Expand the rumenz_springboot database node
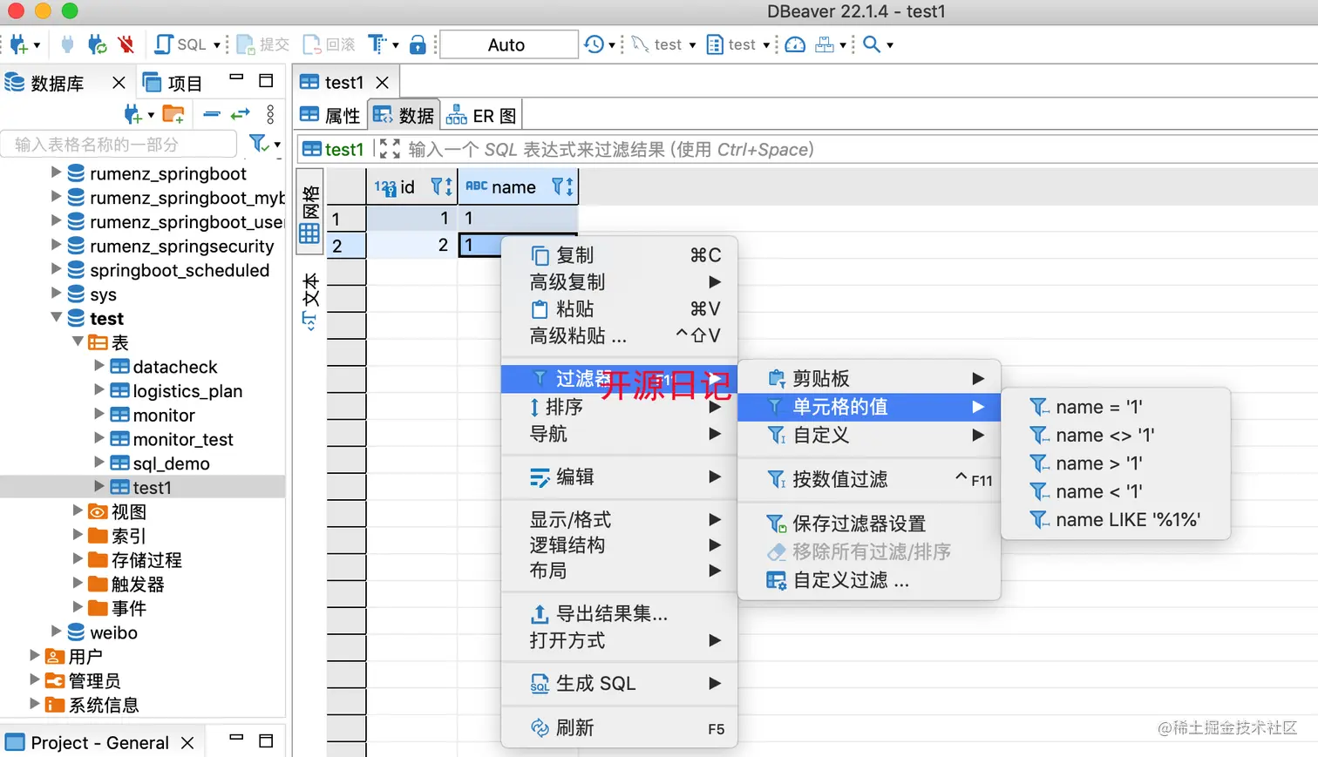Image resolution: width=1318 pixels, height=757 pixels. pos(57,172)
